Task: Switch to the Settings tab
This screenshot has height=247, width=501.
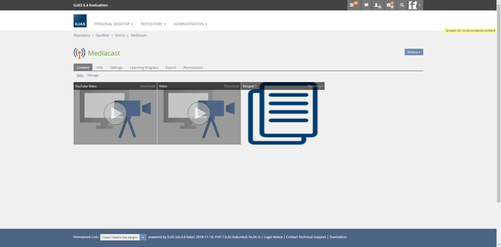Action: 116,67
